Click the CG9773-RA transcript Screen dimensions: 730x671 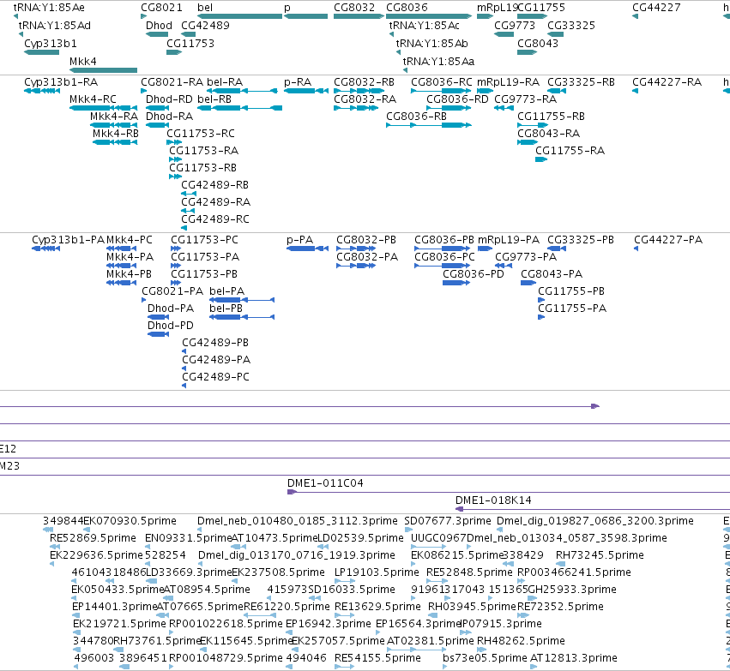pos(504,108)
